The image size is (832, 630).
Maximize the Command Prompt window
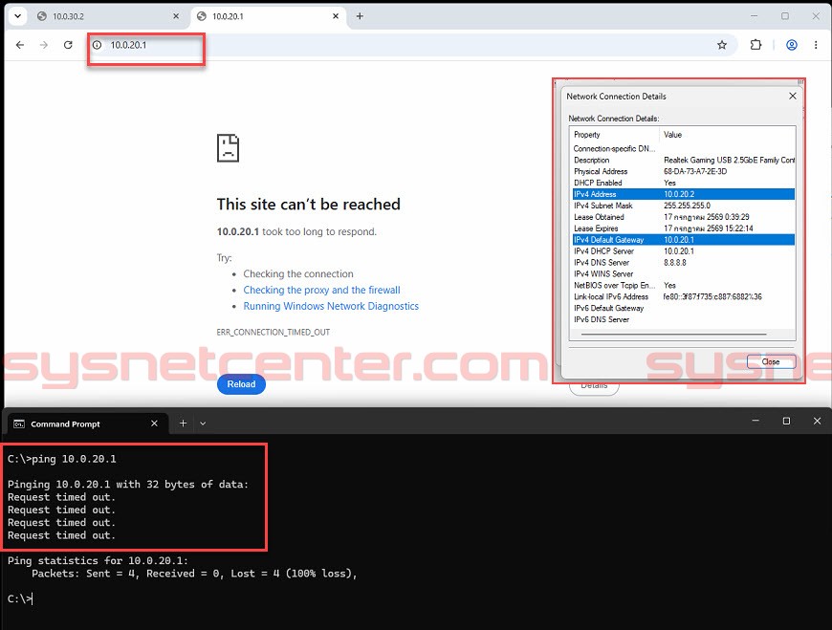pyautogui.click(x=786, y=421)
